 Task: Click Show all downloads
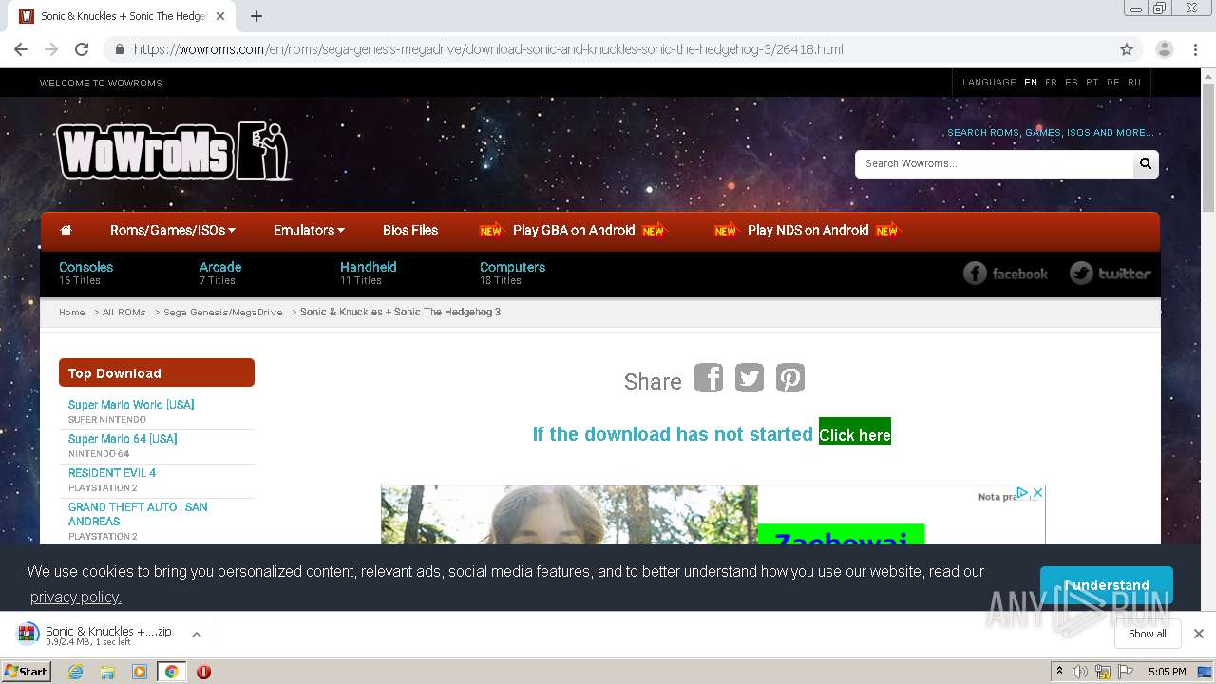point(1148,634)
